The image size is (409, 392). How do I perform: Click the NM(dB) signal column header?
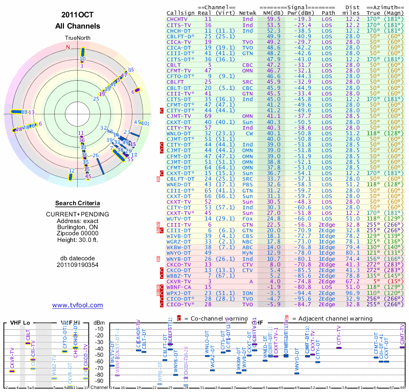[x=270, y=13]
